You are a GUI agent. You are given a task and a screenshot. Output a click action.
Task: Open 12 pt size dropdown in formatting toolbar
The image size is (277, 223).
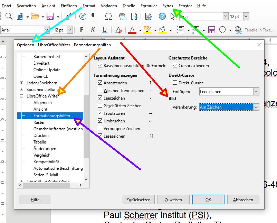(x=70, y=30)
